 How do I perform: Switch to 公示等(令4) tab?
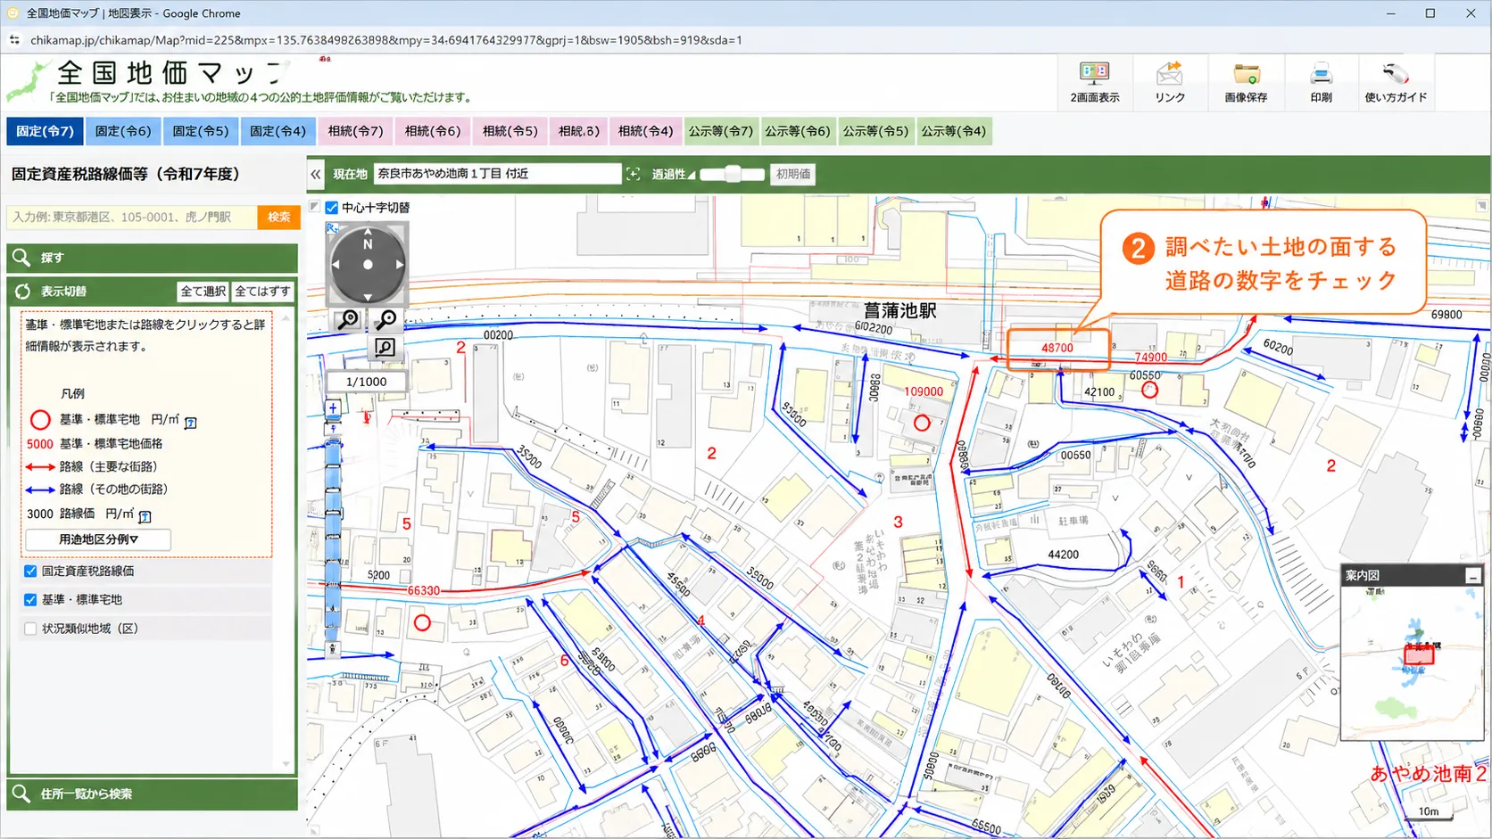(x=954, y=131)
